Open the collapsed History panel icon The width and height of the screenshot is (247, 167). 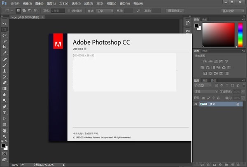point(188,23)
